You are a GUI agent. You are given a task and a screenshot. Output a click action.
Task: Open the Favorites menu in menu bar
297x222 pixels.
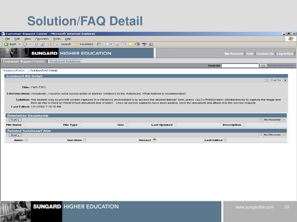click(42, 39)
